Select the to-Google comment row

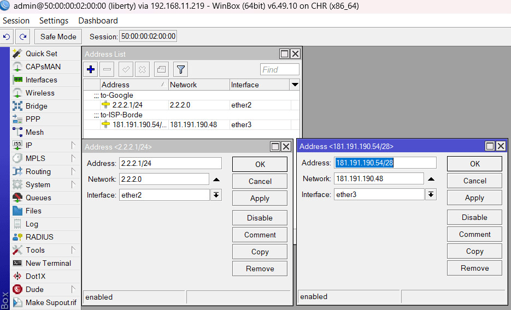pos(191,96)
